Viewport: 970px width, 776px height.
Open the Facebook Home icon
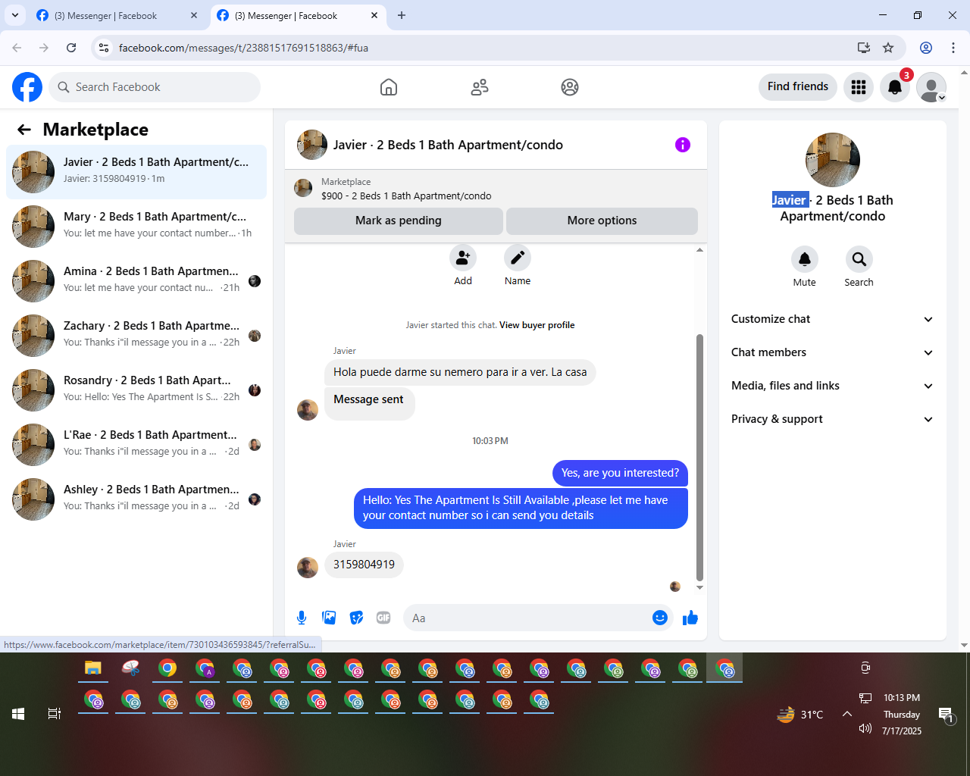click(389, 87)
